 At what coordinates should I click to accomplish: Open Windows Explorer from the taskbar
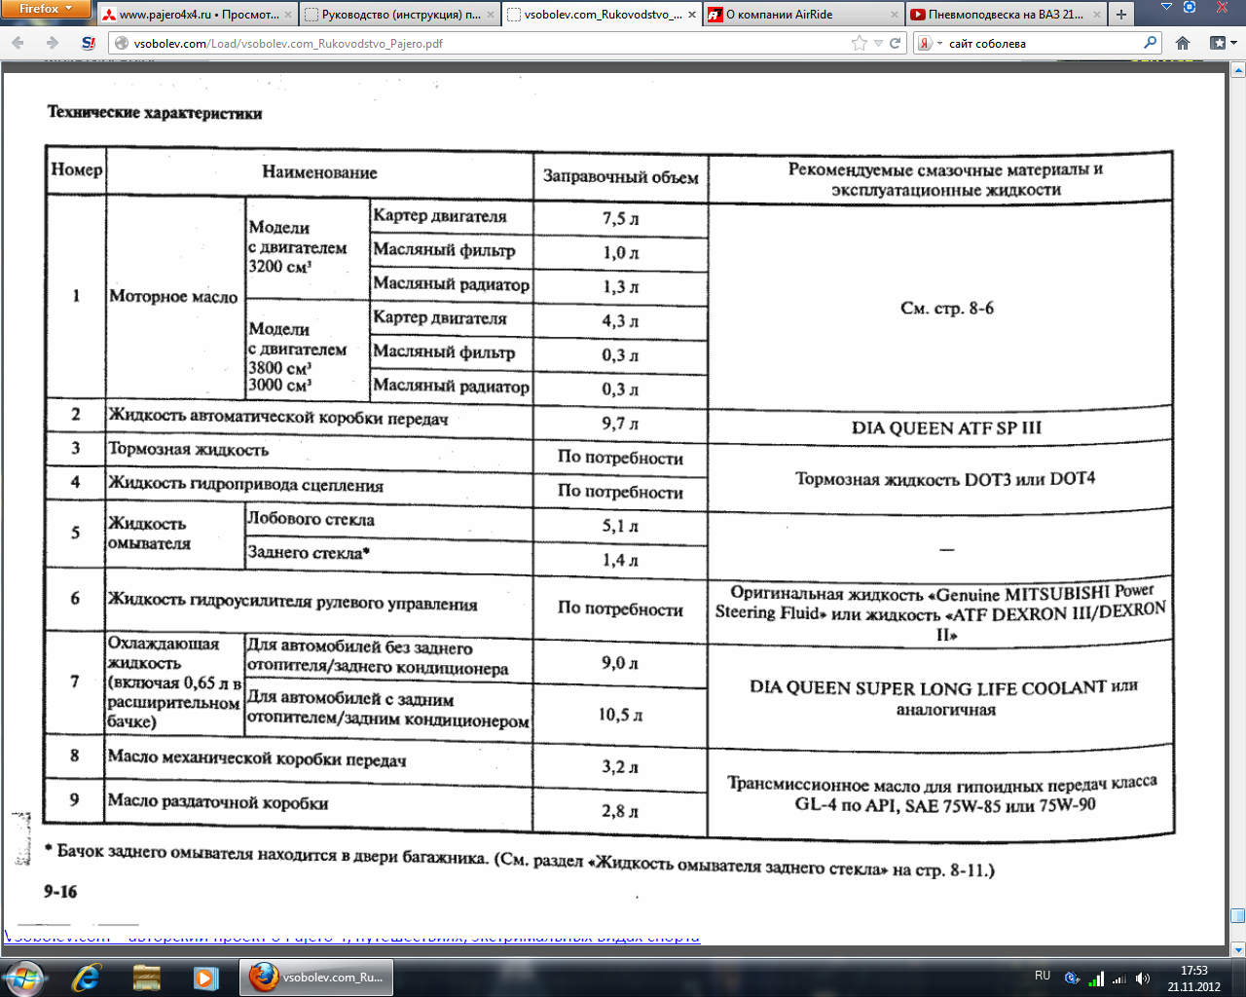tap(146, 977)
